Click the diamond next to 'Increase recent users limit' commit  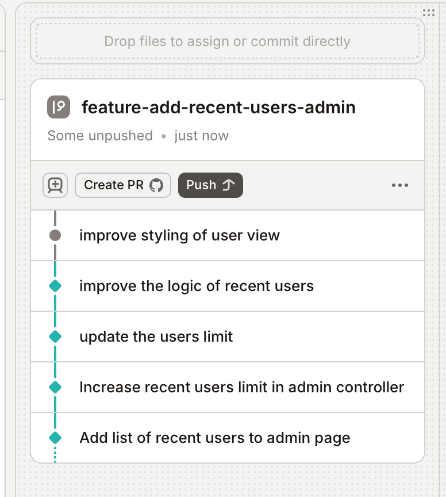(x=55, y=387)
